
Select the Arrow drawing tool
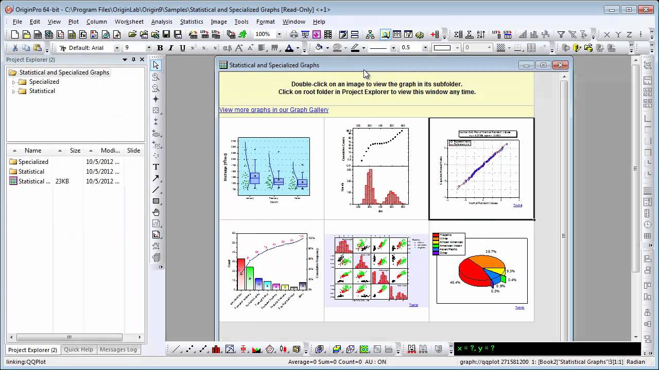[156, 178]
